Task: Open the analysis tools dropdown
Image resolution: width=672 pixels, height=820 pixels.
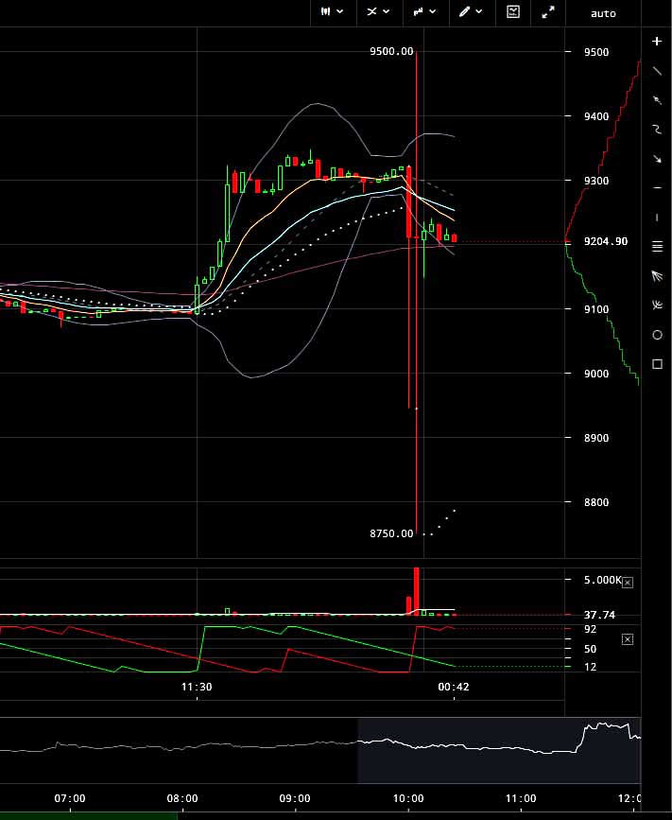Action: coord(424,11)
